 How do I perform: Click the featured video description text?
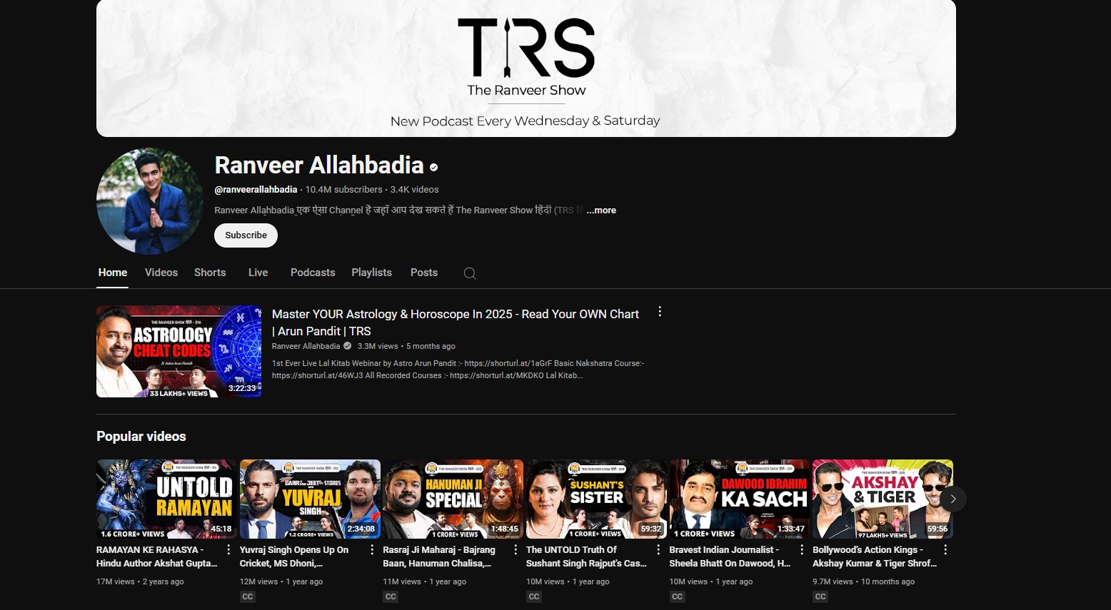(x=458, y=369)
